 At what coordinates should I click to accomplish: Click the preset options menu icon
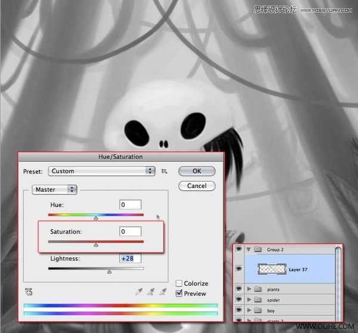point(164,171)
